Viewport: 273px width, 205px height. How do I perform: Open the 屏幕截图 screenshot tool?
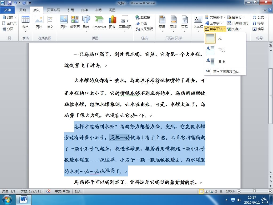(x=125, y=24)
